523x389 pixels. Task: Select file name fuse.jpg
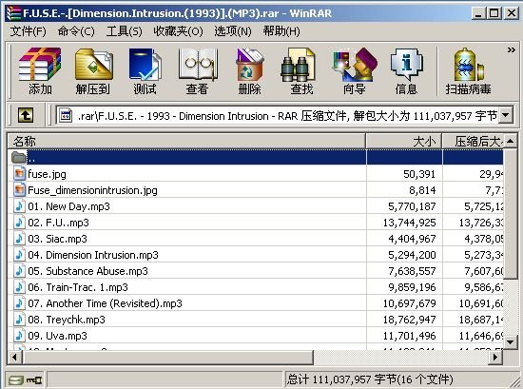[x=47, y=174]
